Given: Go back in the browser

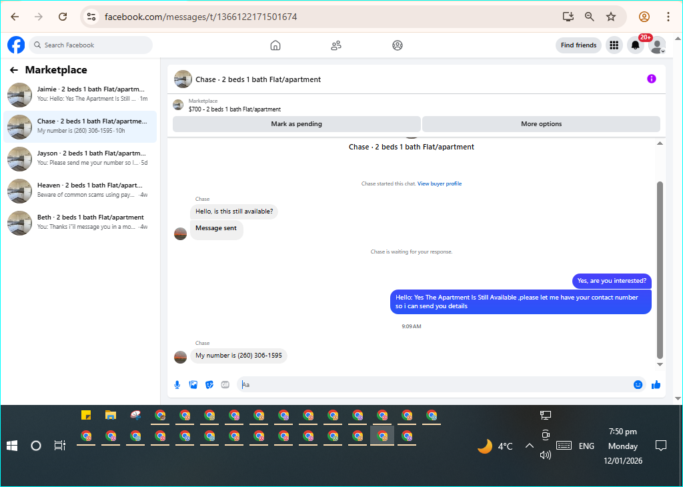Looking at the screenshot, I should point(15,17).
